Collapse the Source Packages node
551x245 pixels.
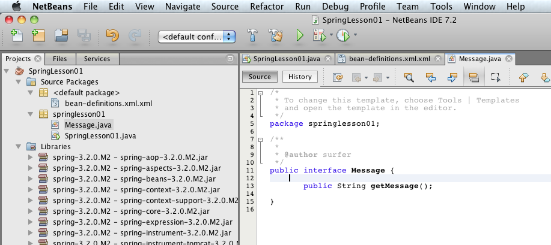(x=18, y=82)
